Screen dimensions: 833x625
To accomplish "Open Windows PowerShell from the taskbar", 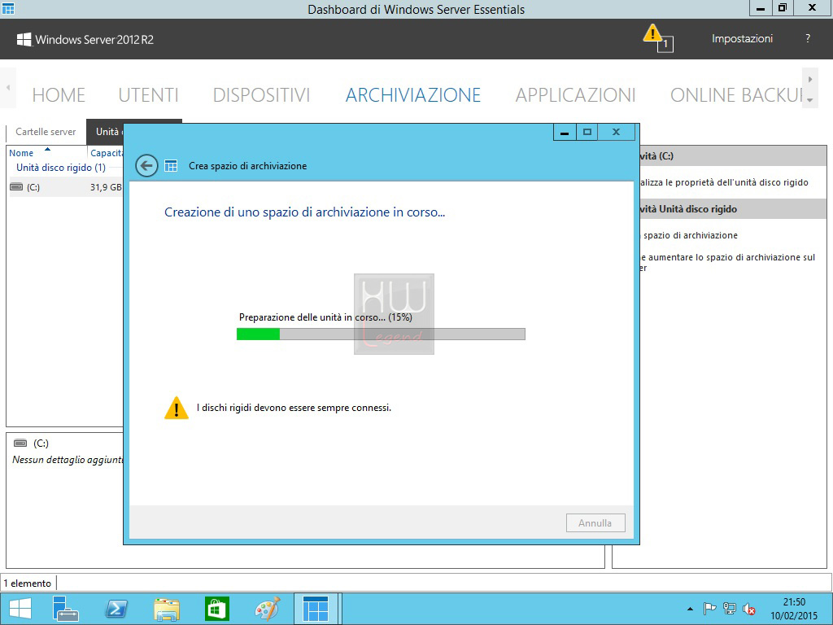I will (116, 609).
